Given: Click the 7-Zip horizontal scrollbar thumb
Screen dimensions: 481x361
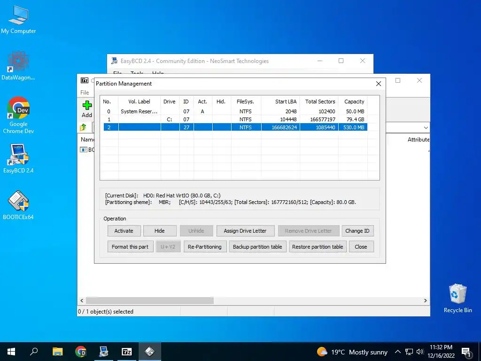Looking at the screenshot, I should pyautogui.click(x=150, y=300).
